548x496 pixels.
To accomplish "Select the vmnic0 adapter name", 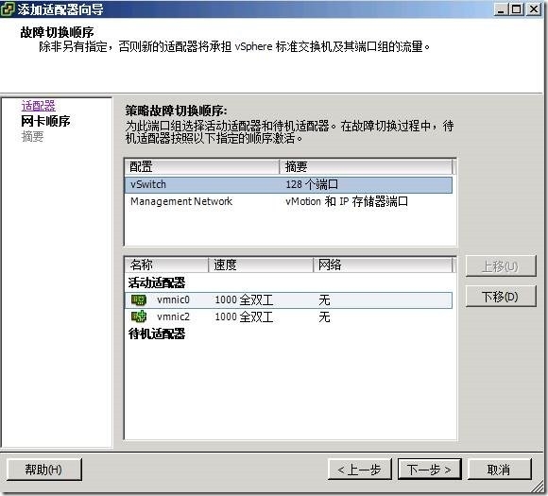I will [x=173, y=299].
